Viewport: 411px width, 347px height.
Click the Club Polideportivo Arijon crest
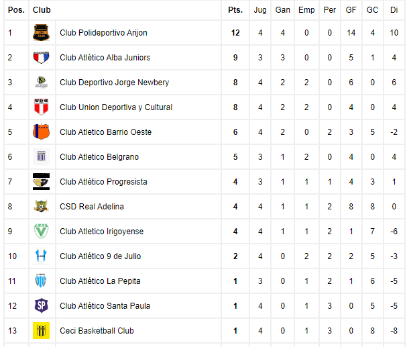[x=41, y=32]
